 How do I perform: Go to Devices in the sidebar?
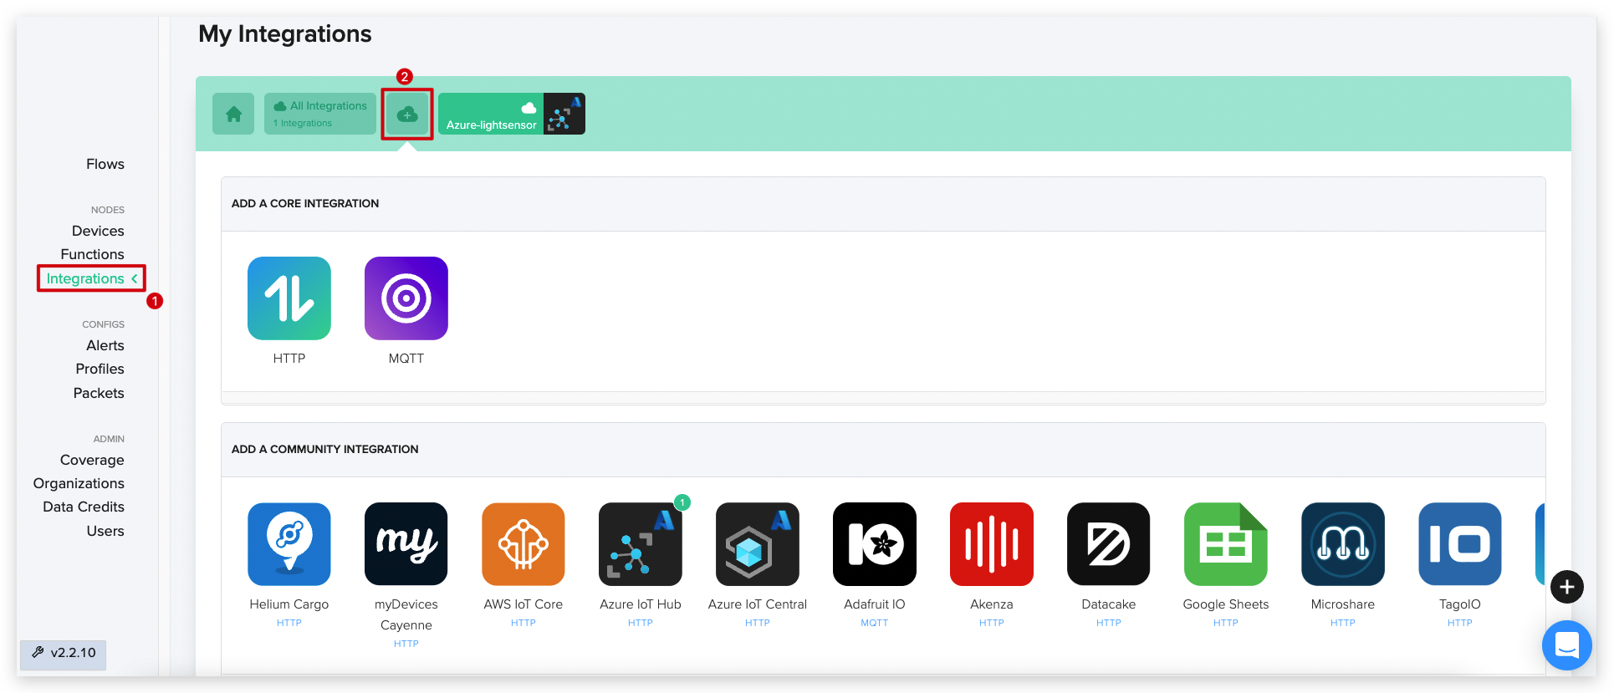pos(98,231)
